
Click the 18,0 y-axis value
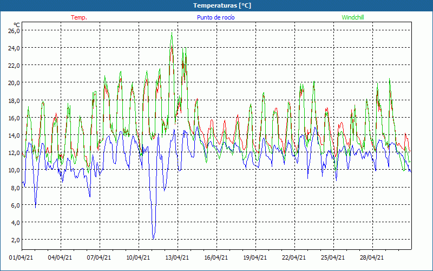pyautogui.click(x=14, y=100)
